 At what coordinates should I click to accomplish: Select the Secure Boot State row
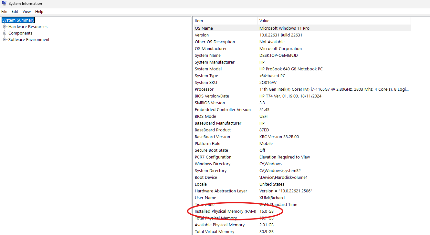click(x=211, y=150)
